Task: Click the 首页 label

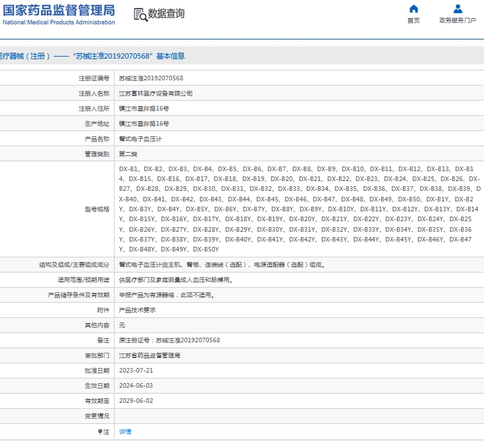Action: click(414, 20)
